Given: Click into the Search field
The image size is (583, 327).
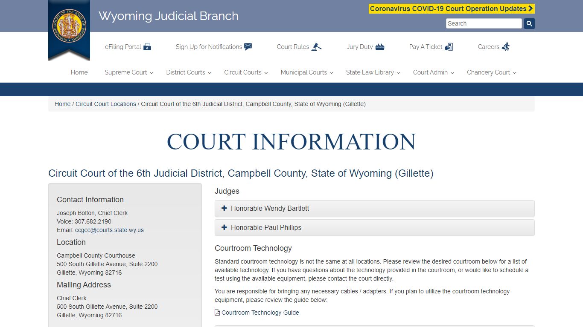Looking at the screenshot, I should 484,23.
